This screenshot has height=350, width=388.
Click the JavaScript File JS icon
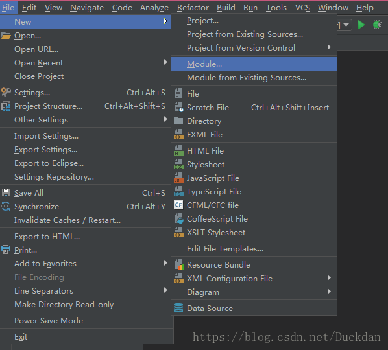178,178
